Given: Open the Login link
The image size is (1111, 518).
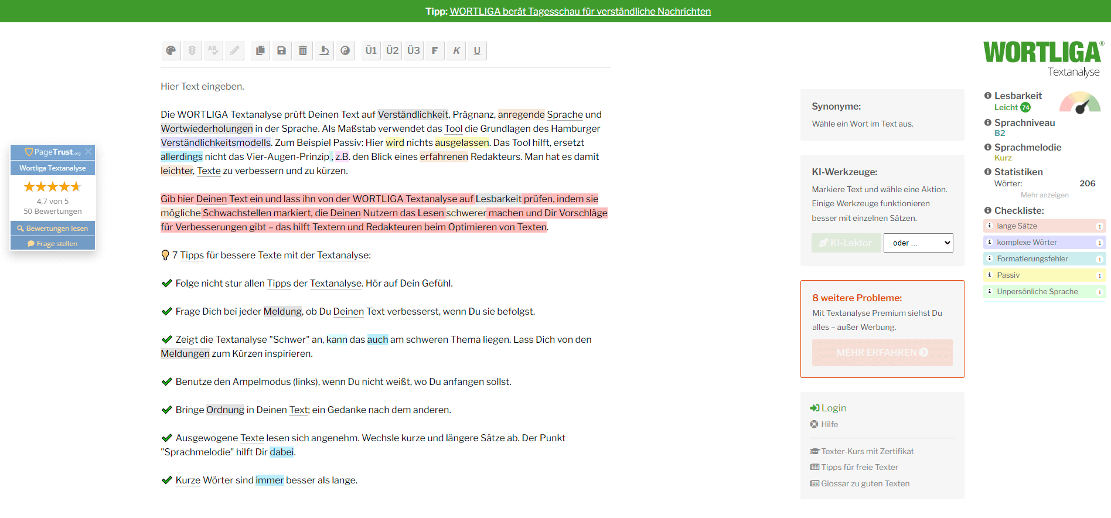Looking at the screenshot, I should click(828, 408).
